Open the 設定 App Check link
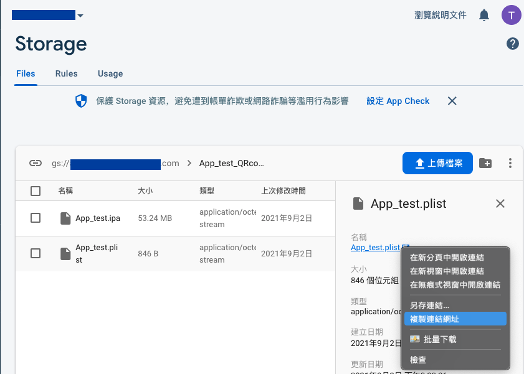The width and height of the screenshot is (524, 374). click(x=398, y=101)
